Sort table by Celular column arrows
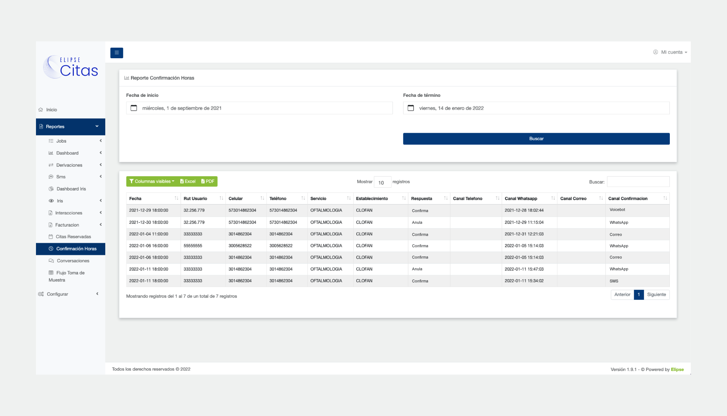The image size is (727, 416). pos(262,199)
